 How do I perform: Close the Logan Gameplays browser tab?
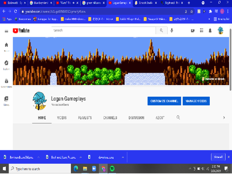(x=130, y=3)
